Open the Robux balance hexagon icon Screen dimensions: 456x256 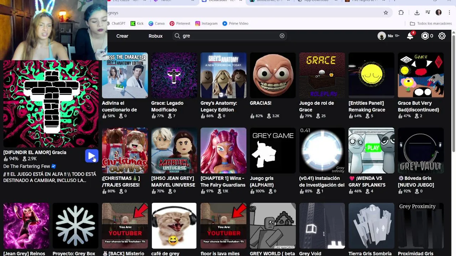pyautogui.click(x=425, y=36)
